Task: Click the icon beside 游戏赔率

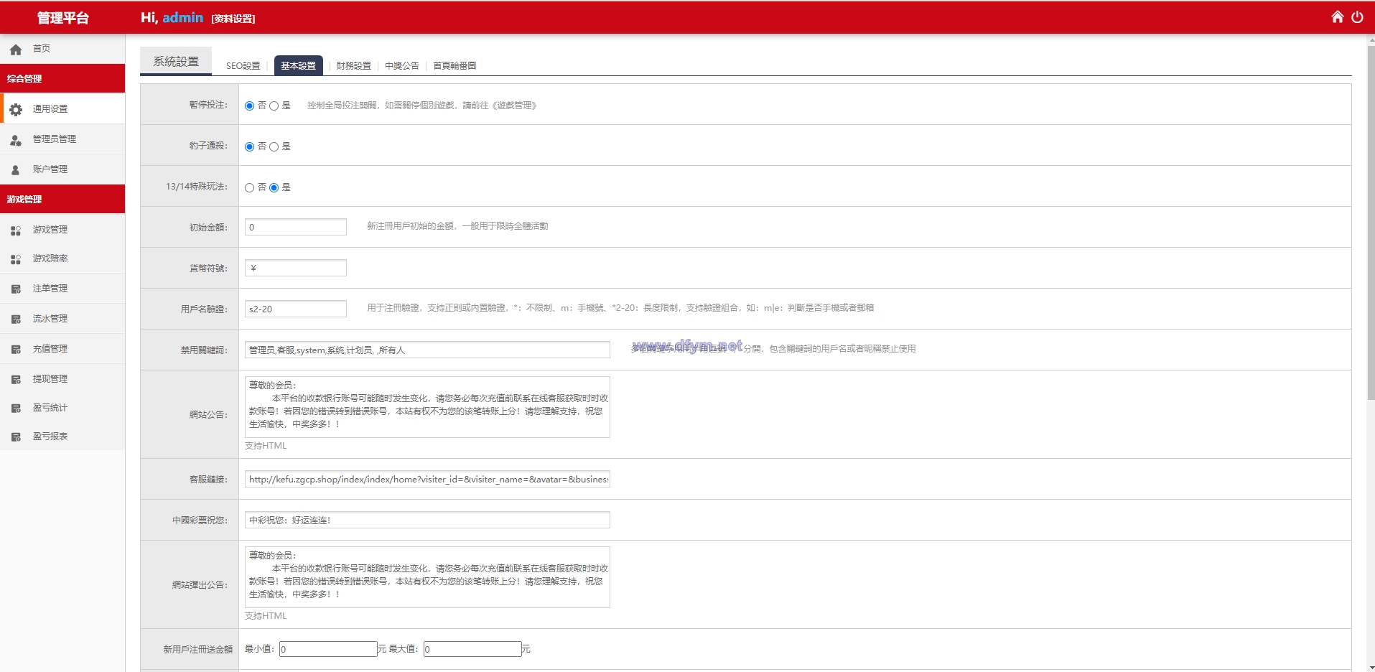Action: 16,259
